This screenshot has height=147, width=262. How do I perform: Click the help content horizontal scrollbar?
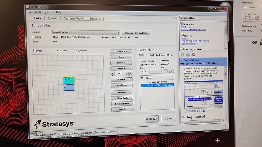coord(203,121)
